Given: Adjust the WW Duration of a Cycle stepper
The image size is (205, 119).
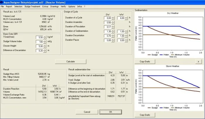Looking at the screenshot, I should [x=126, y=18].
